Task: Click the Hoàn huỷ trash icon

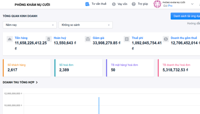Action: pyautogui.click(x=49, y=39)
